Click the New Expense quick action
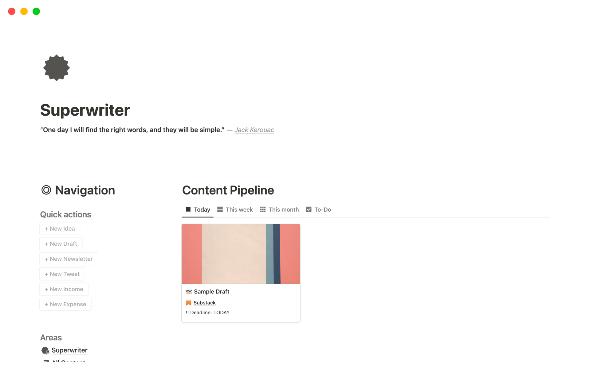 (x=65, y=304)
